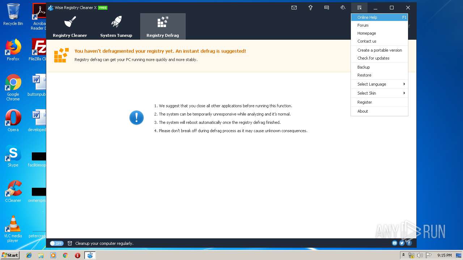Click 'Cleanup your computer regularly.' text
This screenshot has width=463, height=260.
point(104,243)
